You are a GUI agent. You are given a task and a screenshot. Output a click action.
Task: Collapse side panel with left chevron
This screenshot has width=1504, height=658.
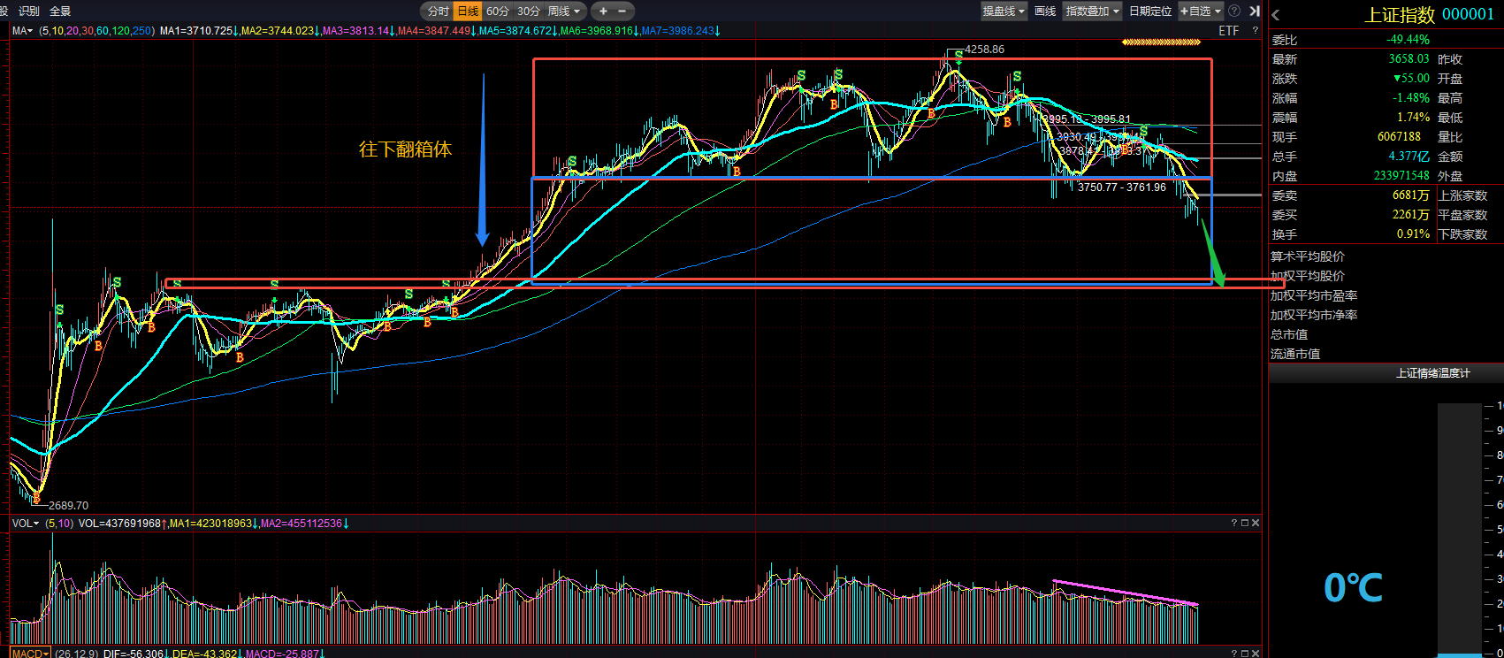(1276, 14)
